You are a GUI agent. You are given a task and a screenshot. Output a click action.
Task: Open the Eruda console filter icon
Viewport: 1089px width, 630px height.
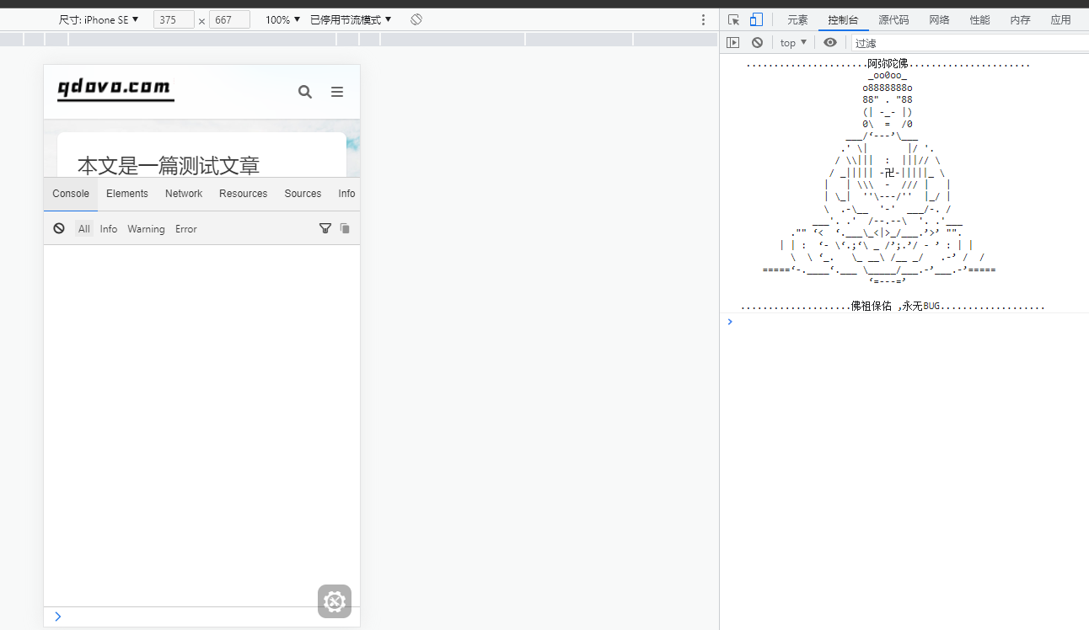(x=325, y=228)
